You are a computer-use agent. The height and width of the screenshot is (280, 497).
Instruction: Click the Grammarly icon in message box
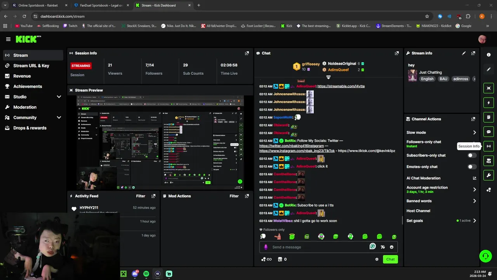pos(373,246)
